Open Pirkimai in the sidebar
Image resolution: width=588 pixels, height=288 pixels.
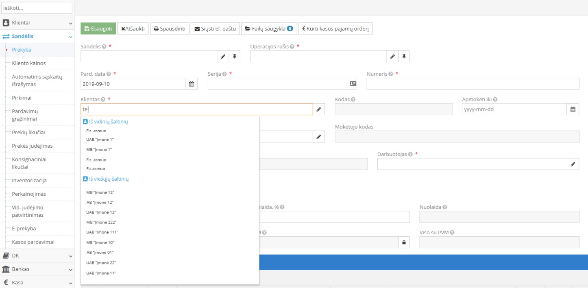pos(22,98)
